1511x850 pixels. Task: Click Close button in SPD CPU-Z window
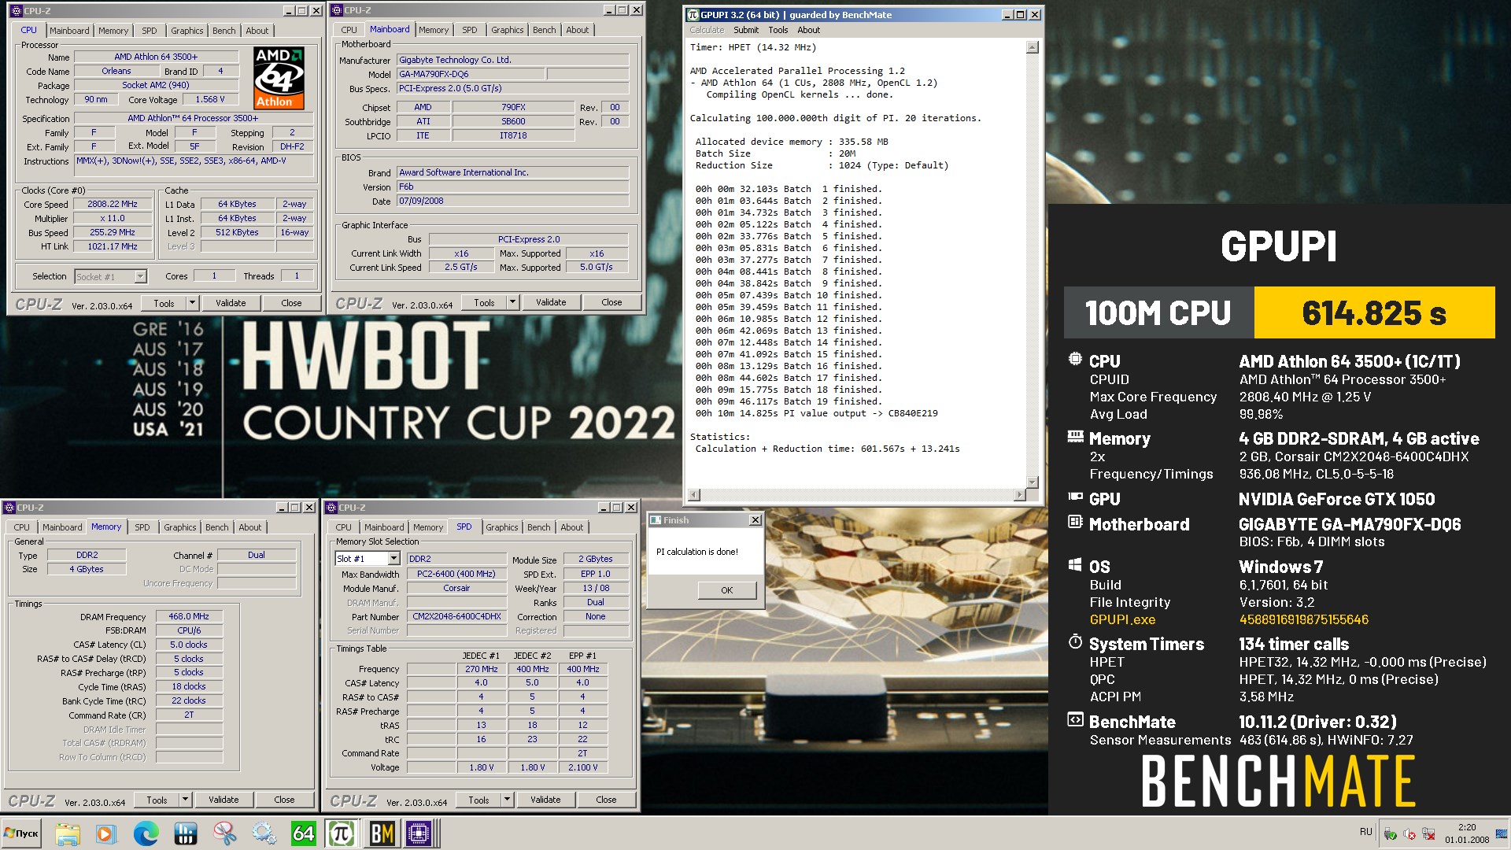pos(606,800)
